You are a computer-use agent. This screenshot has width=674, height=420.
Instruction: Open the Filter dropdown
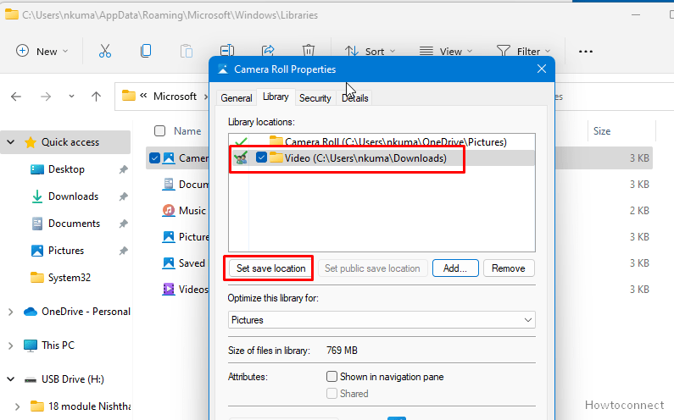[x=523, y=52]
